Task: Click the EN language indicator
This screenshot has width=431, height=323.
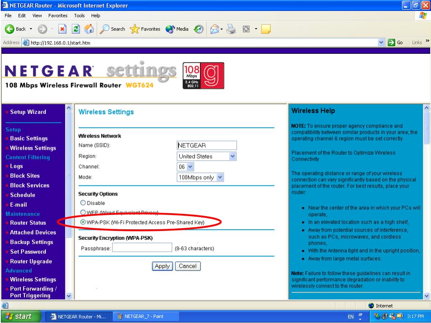Action: pyautogui.click(x=351, y=317)
